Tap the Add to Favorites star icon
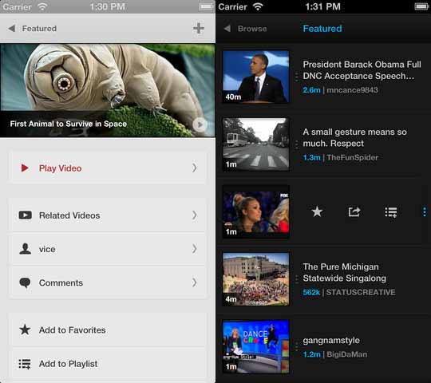The height and width of the screenshot is (383, 431). coord(25,330)
